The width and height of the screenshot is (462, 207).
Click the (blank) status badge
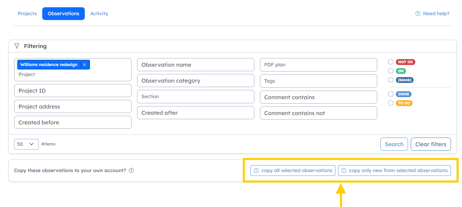[x=405, y=80]
